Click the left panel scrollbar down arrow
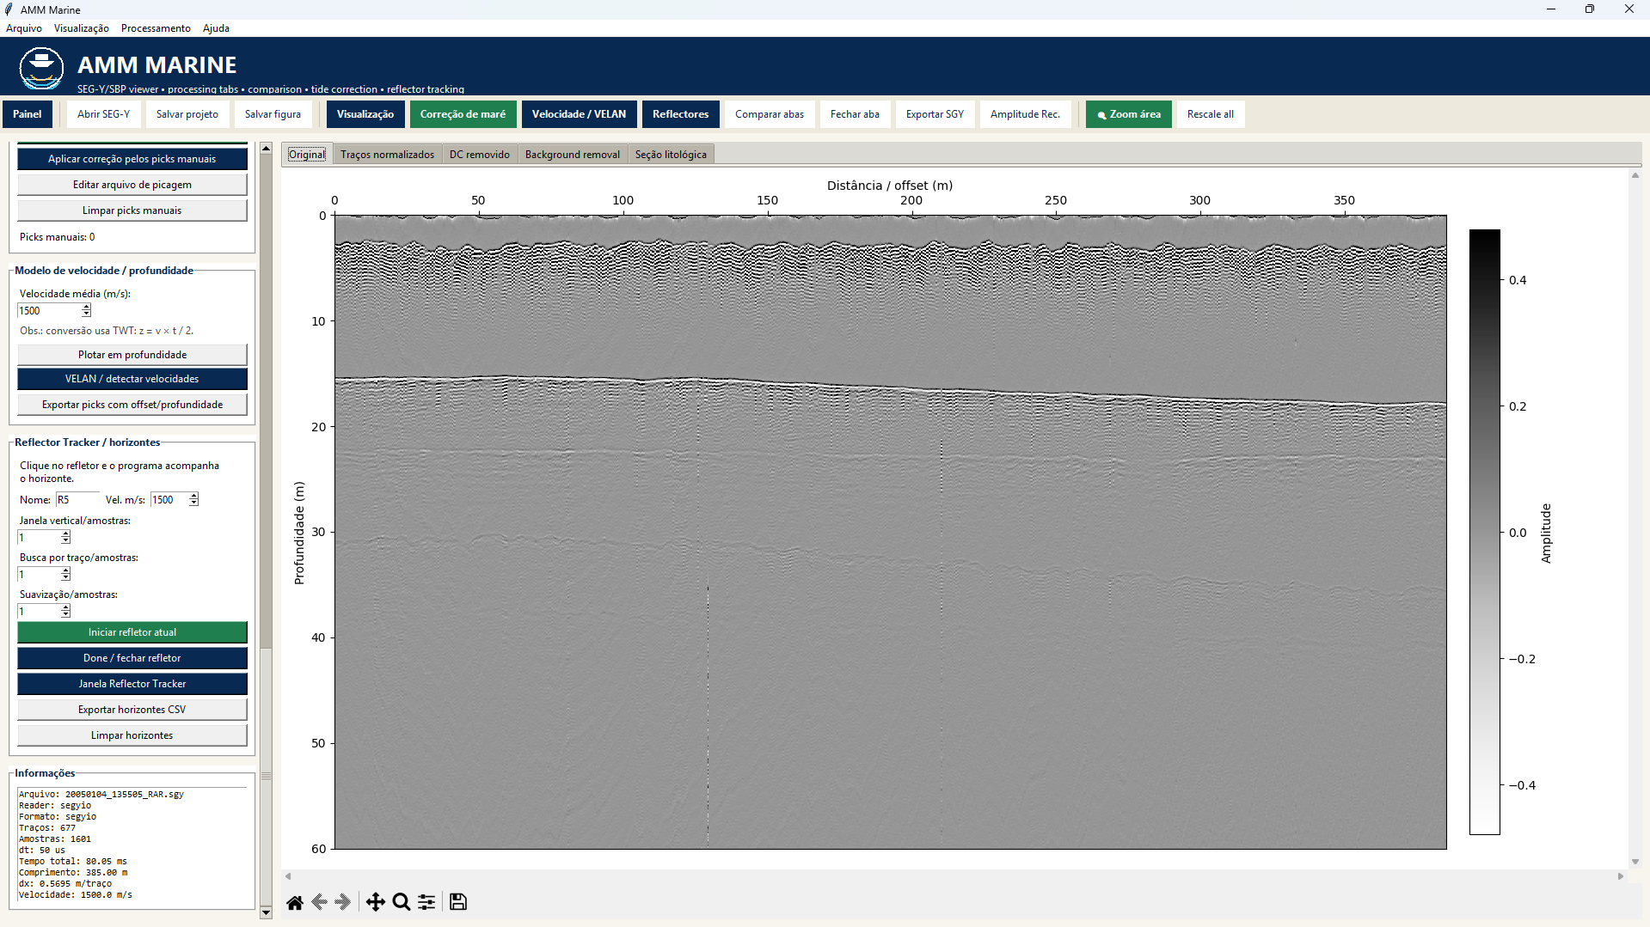This screenshot has width=1650, height=927. (x=266, y=912)
